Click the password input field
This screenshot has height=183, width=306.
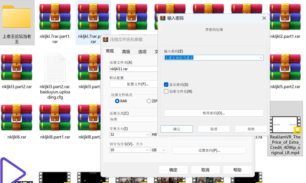[214, 58]
